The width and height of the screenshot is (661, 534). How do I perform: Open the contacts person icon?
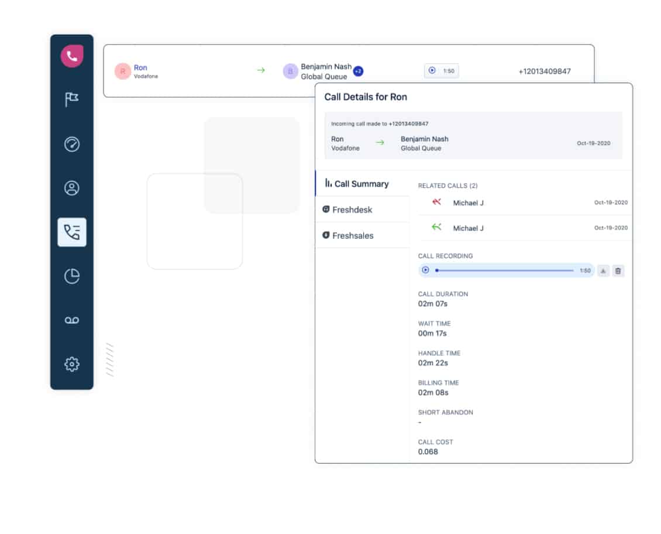point(72,188)
